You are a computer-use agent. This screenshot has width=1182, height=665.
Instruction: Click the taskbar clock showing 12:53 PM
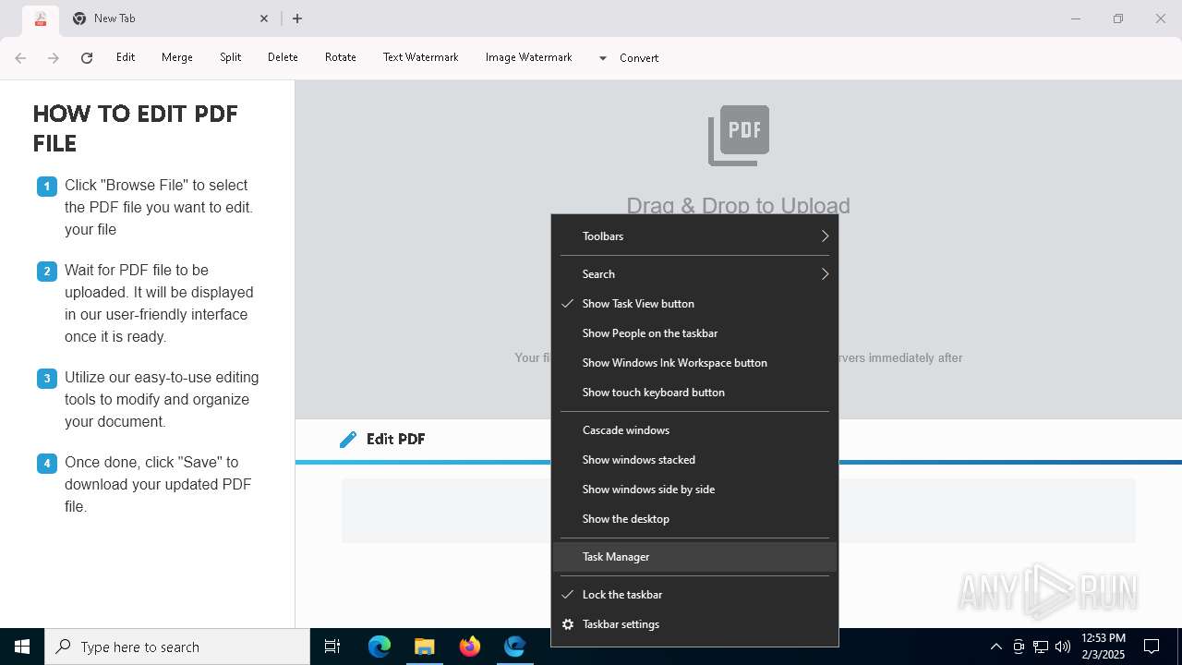tap(1104, 647)
